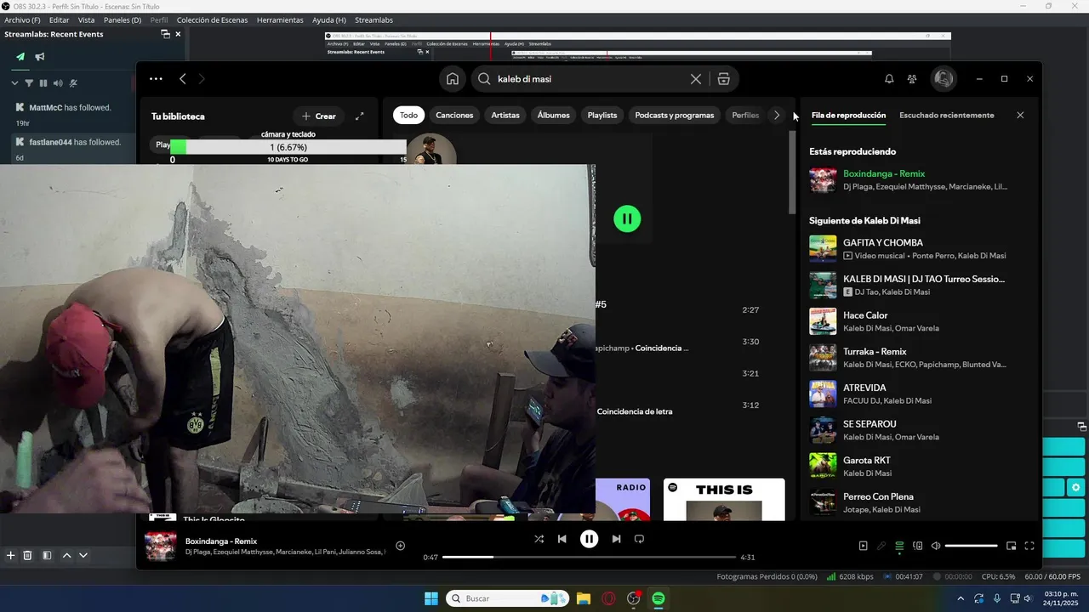Open the Streamlabs paper plane tab
The width and height of the screenshot is (1089, 612).
click(20, 57)
